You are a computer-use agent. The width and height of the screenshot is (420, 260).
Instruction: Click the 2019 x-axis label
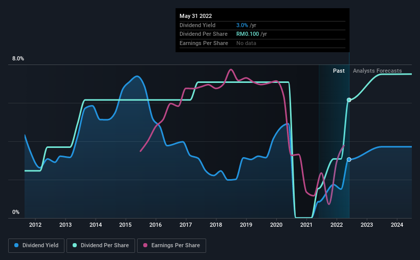tap(246, 225)
